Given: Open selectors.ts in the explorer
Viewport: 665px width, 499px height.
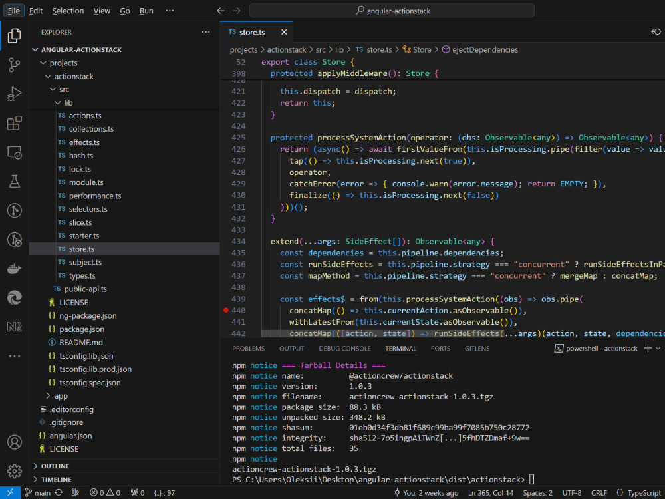Looking at the screenshot, I should pos(124,209).
